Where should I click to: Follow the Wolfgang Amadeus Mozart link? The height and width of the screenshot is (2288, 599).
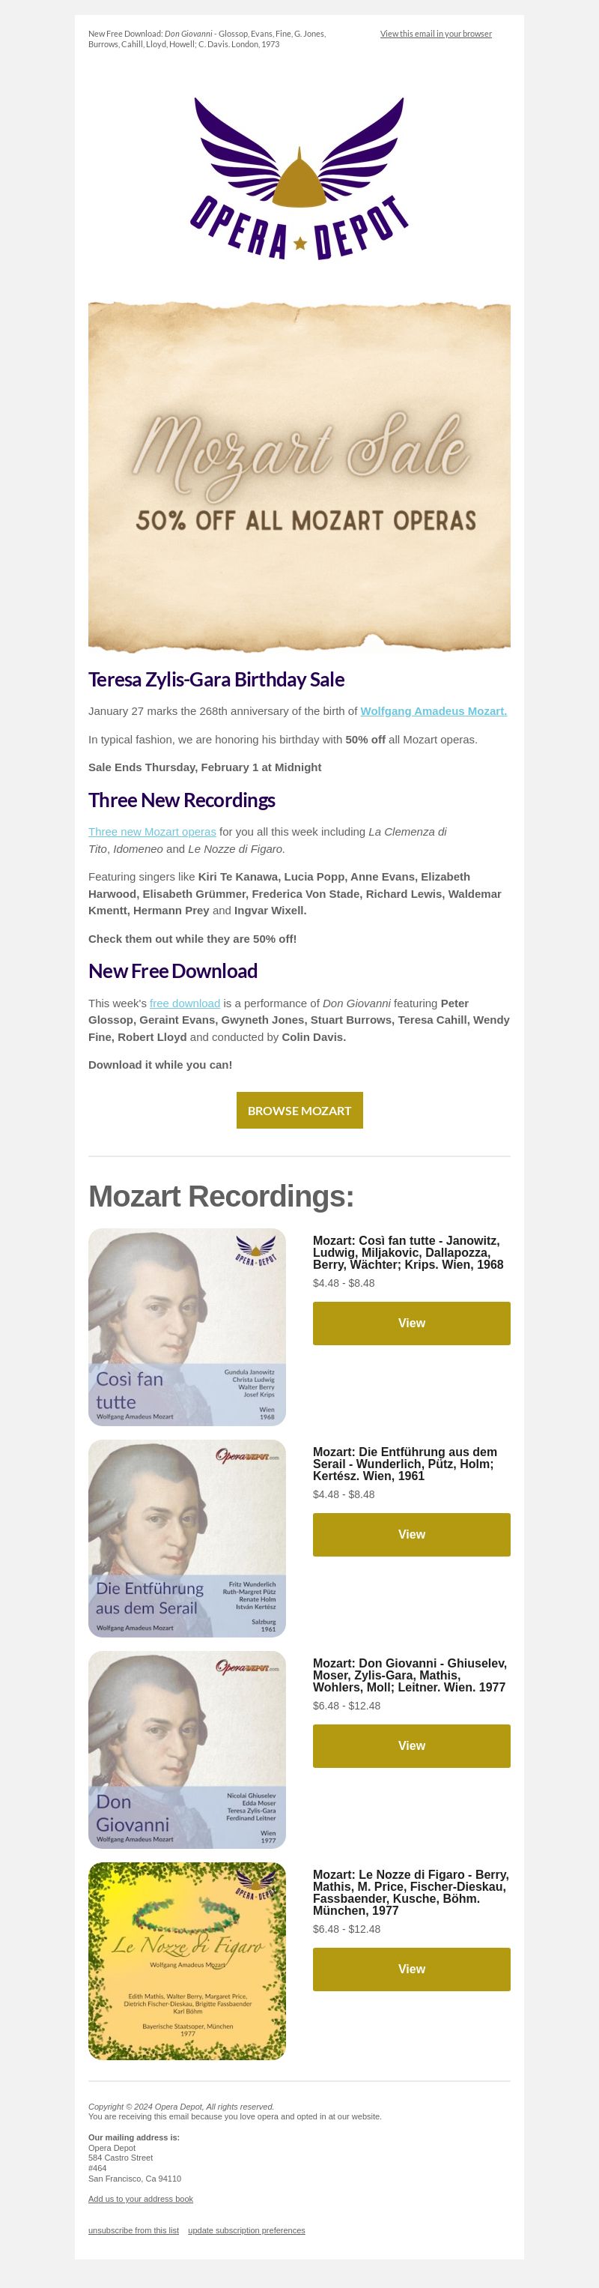[x=433, y=710]
